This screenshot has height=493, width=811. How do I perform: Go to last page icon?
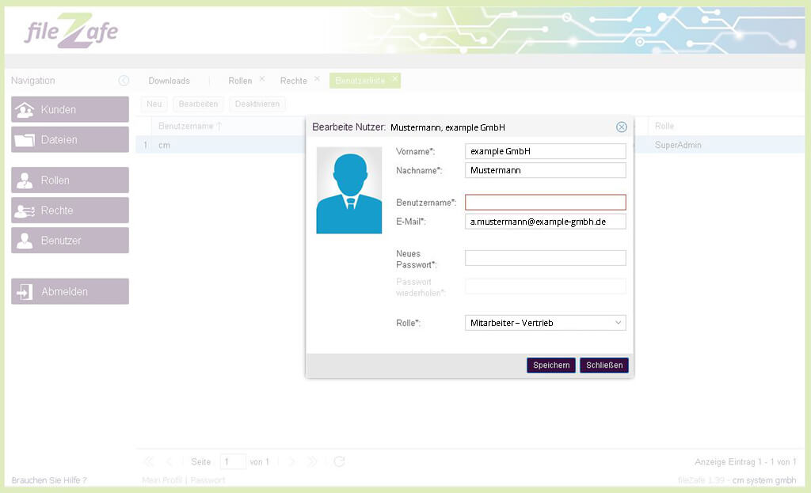click(x=312, y=461)
